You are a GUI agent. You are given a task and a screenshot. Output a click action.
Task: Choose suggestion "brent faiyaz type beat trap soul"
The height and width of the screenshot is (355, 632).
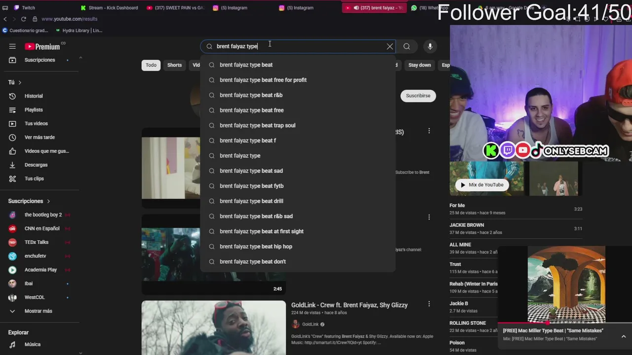(298, 125)
